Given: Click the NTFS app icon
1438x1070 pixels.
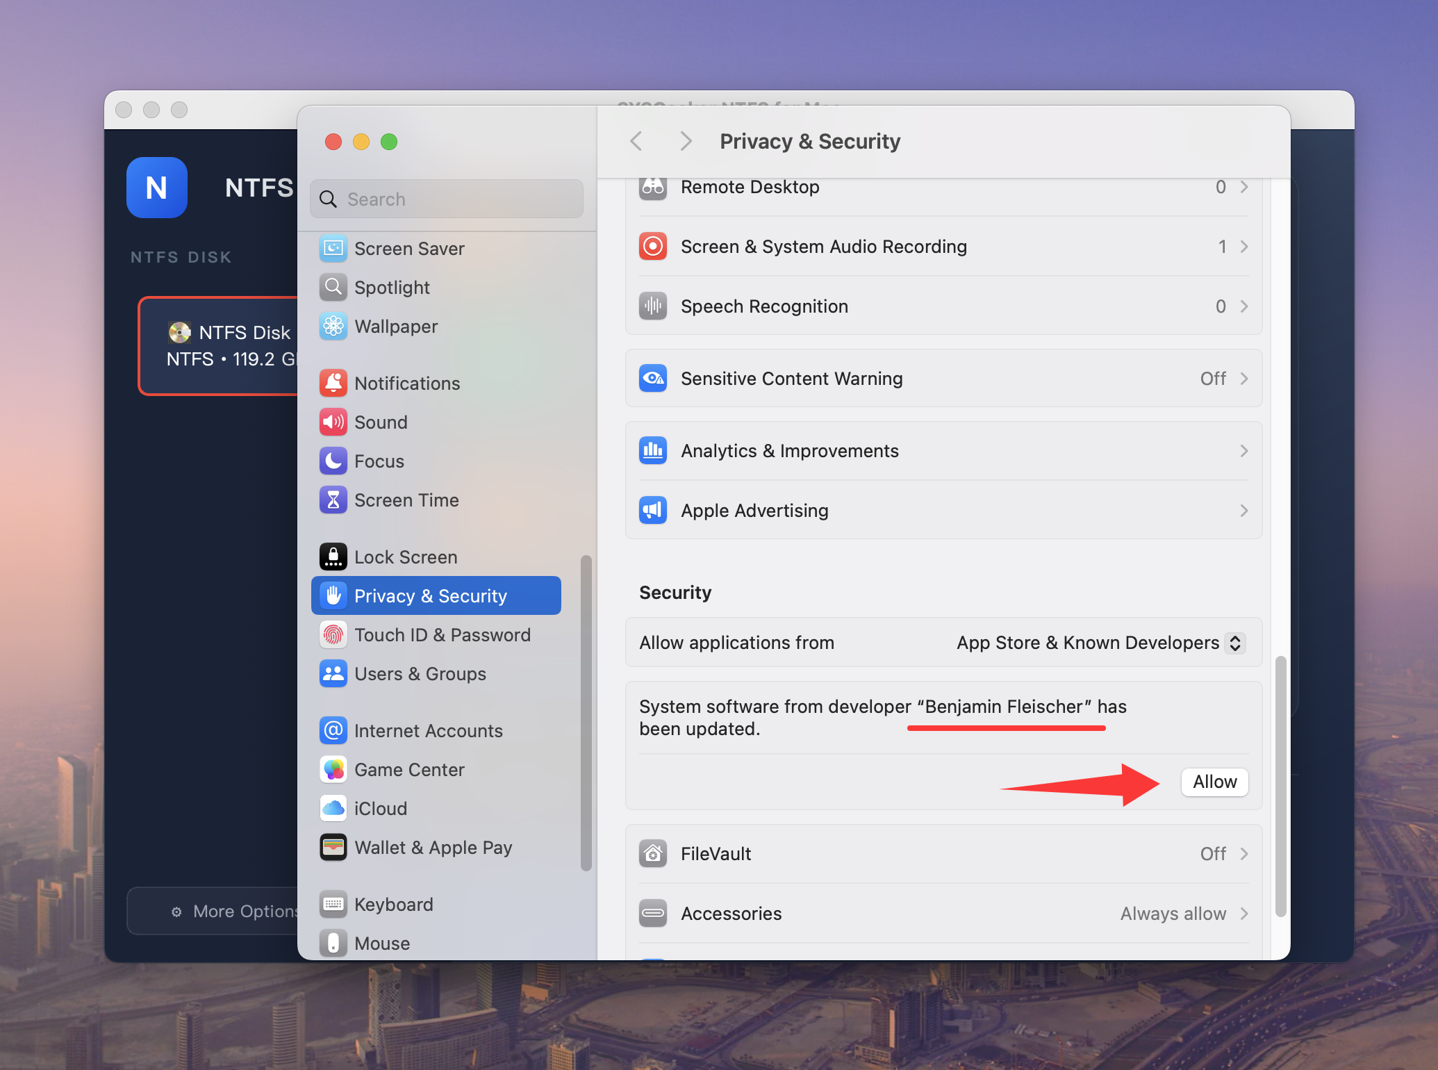Looking at the screenshot, I should [156, 188].
